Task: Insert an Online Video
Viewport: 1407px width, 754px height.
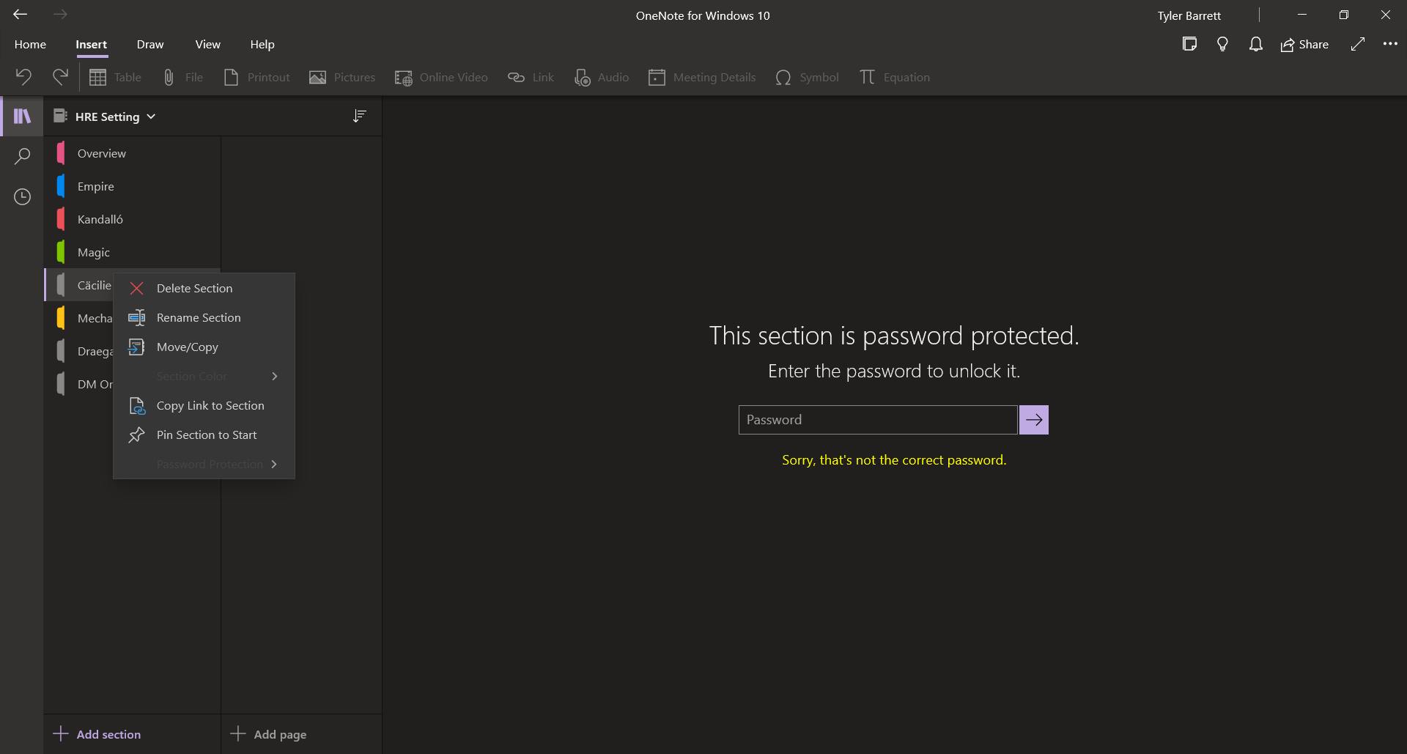Action: click(x=441, y=77)
